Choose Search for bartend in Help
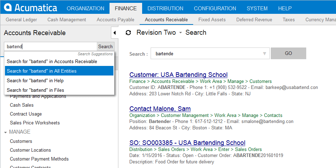This screenshot has height=168, width=336. [59, 80]
